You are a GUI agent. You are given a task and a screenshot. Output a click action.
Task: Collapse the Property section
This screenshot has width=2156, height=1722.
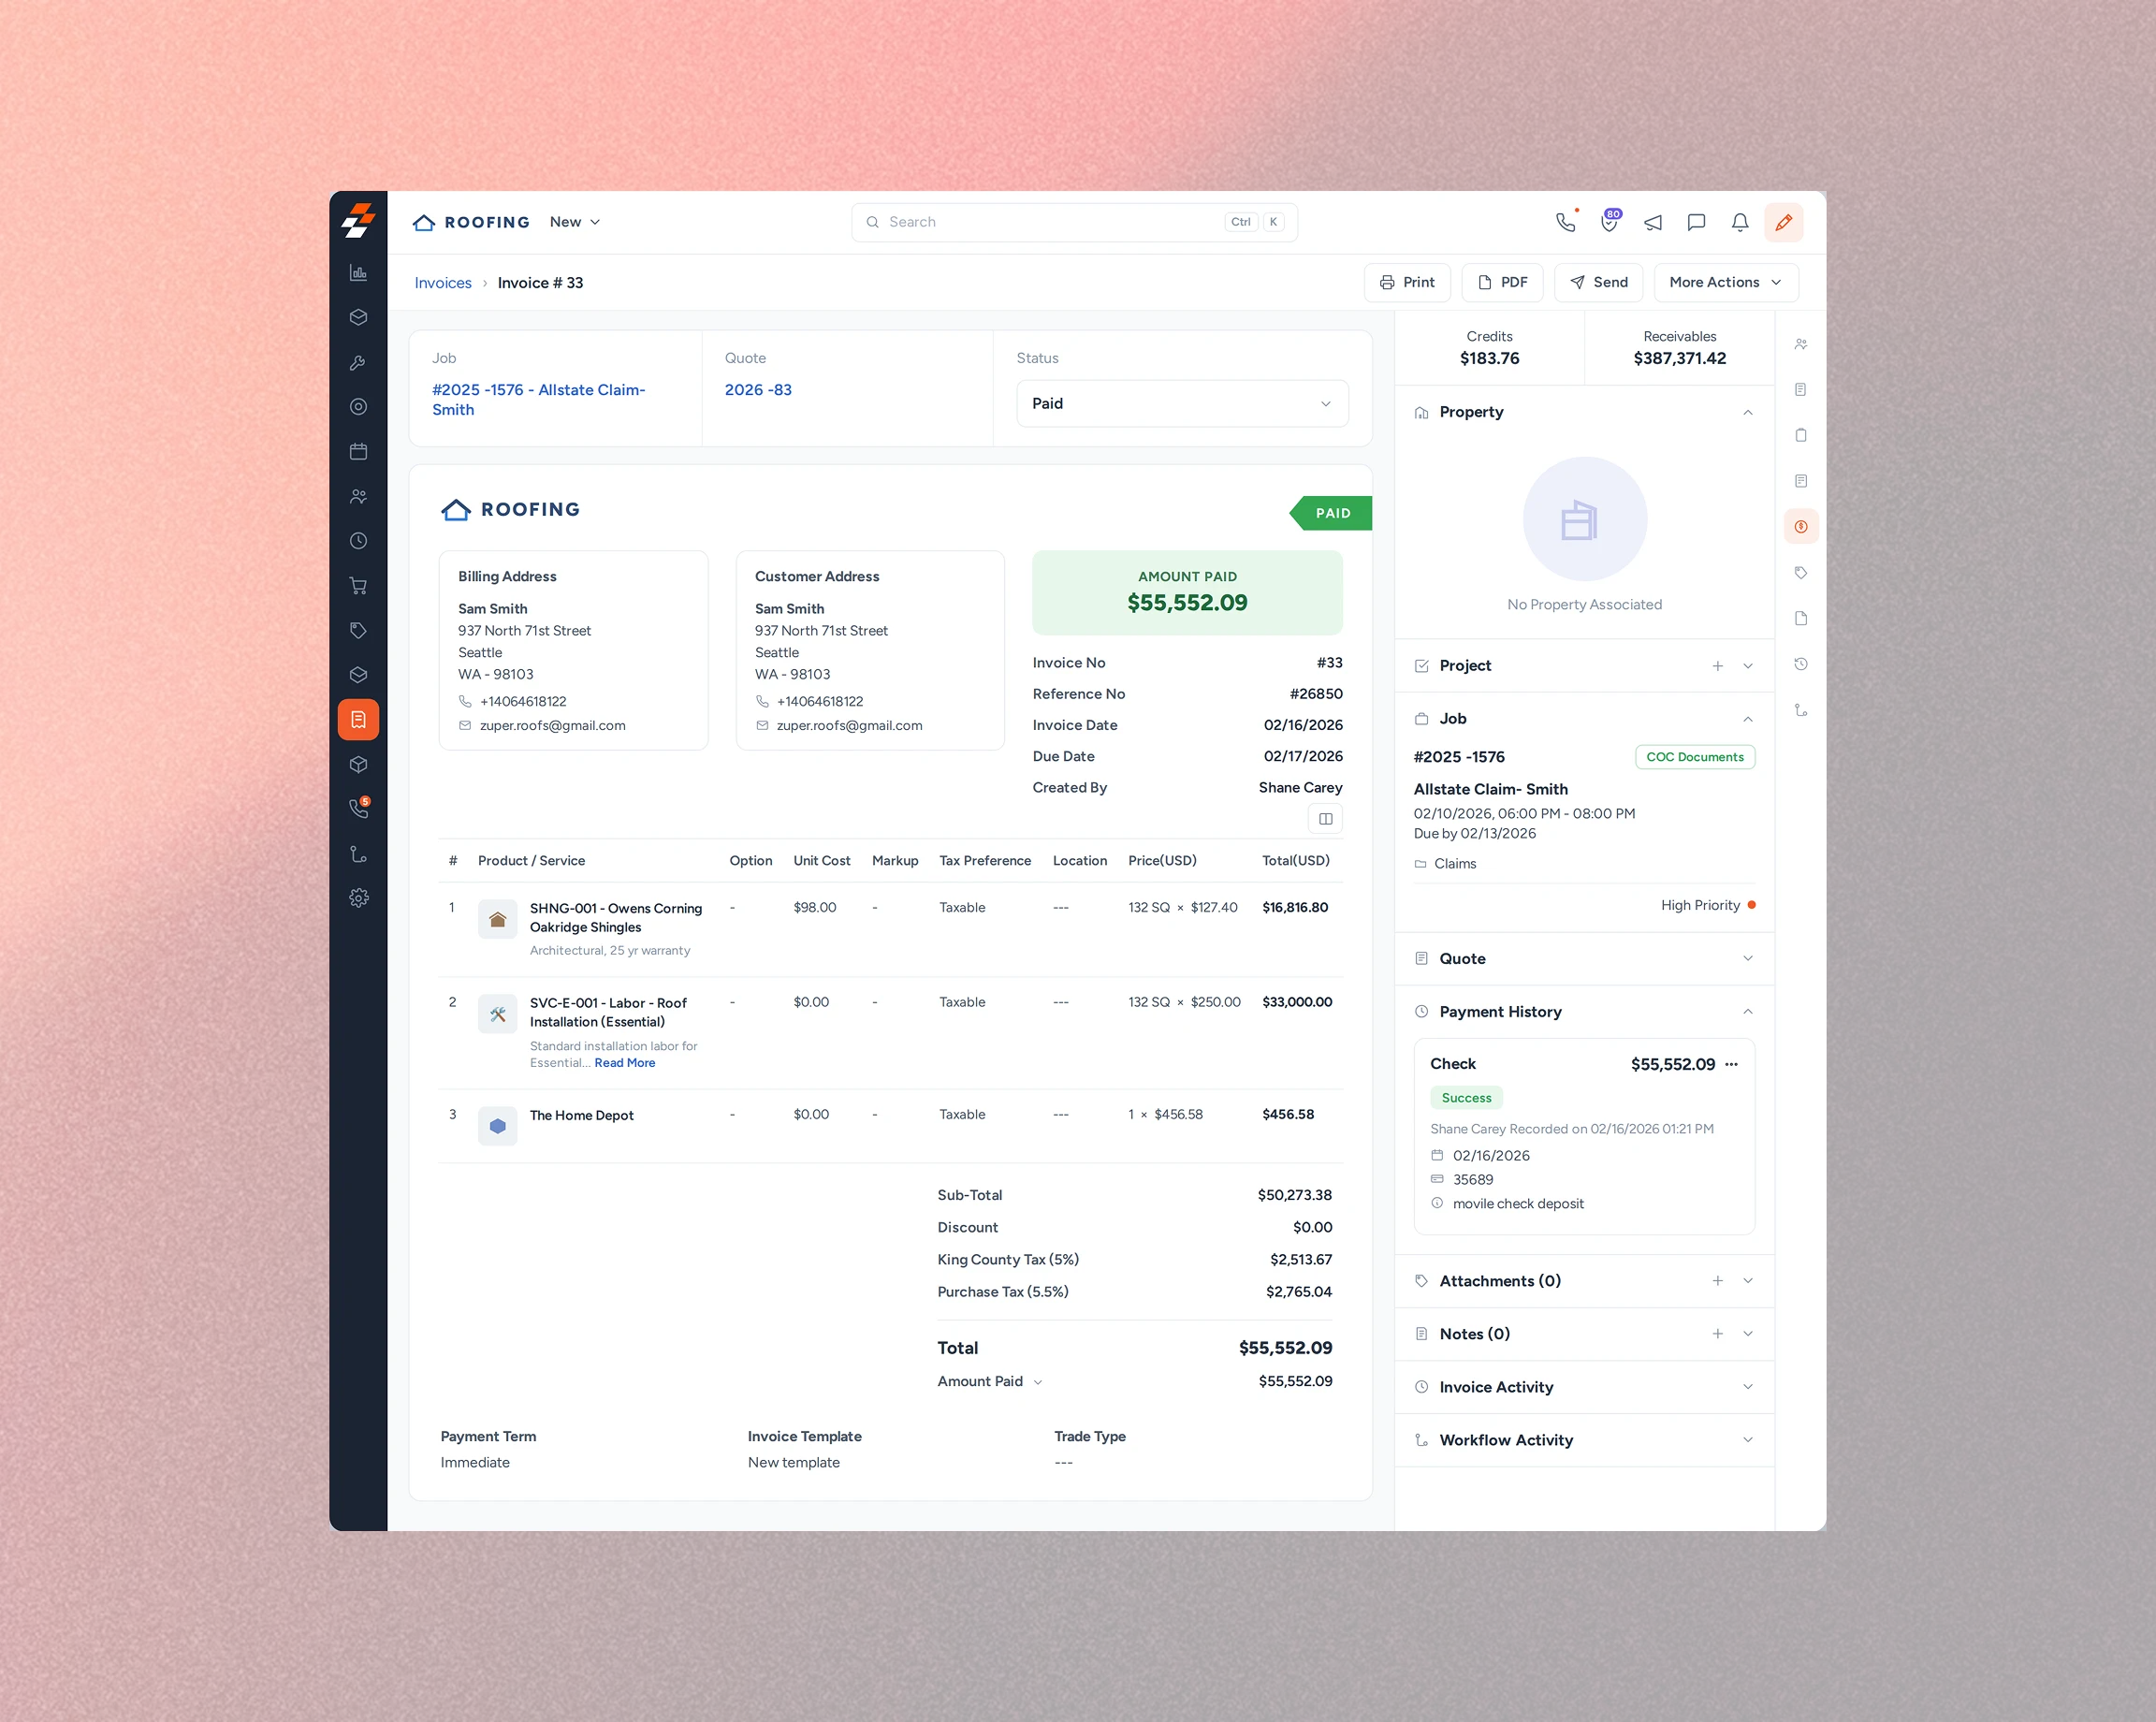click(1747, 413)
